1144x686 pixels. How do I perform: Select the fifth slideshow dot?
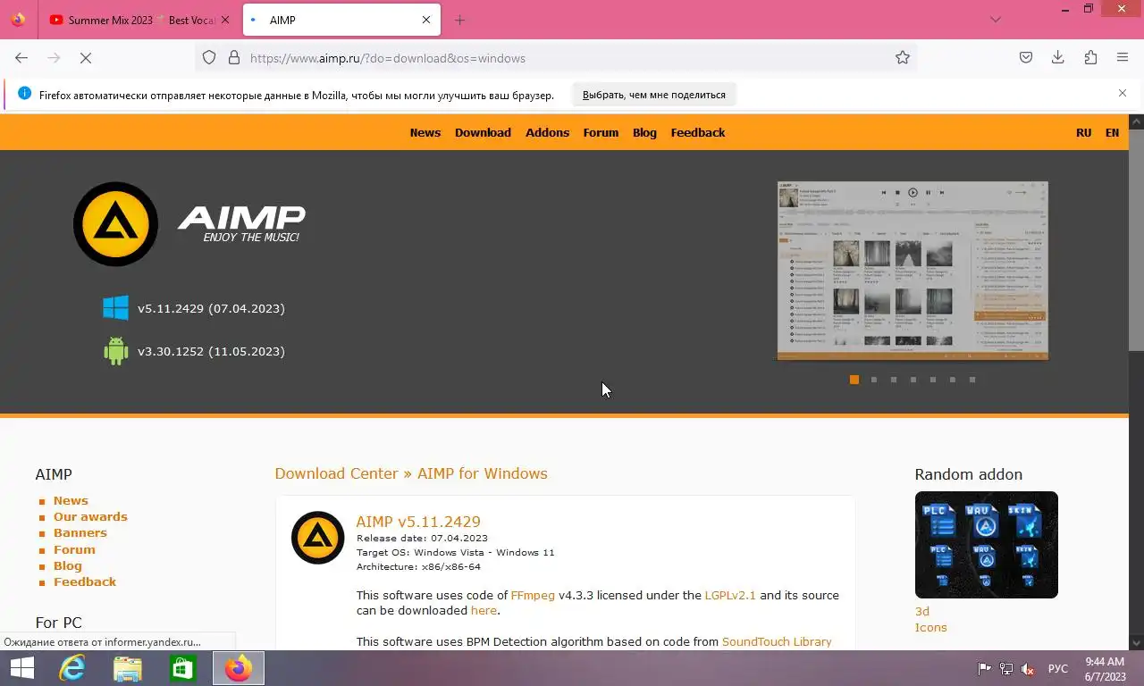point(933,380)
